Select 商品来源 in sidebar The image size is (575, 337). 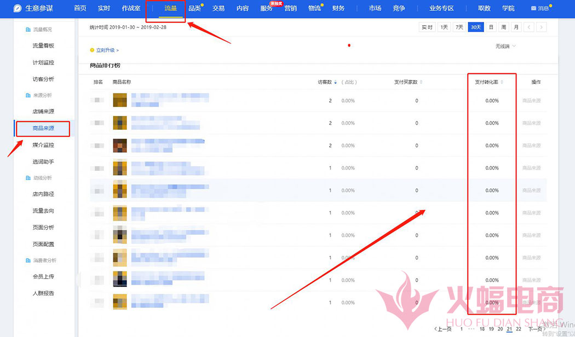[43, 128]
